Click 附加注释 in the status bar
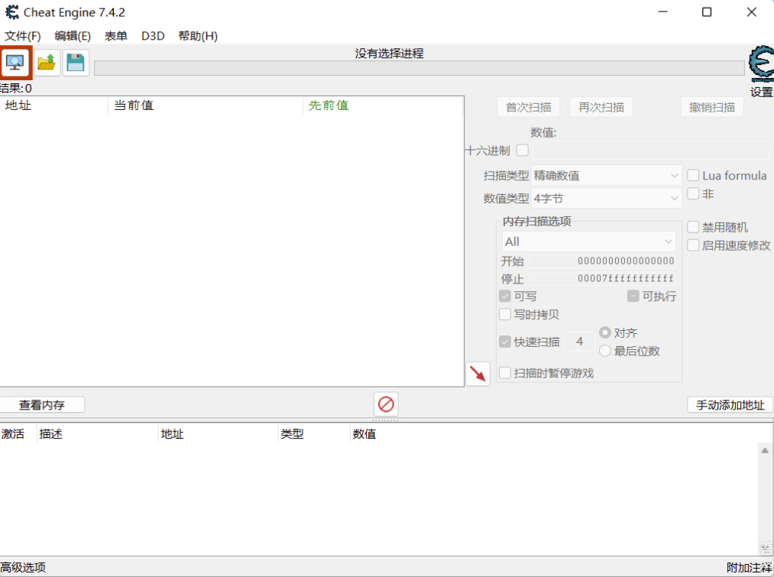This screenshot has height=577, width=774. pos(750,568)
